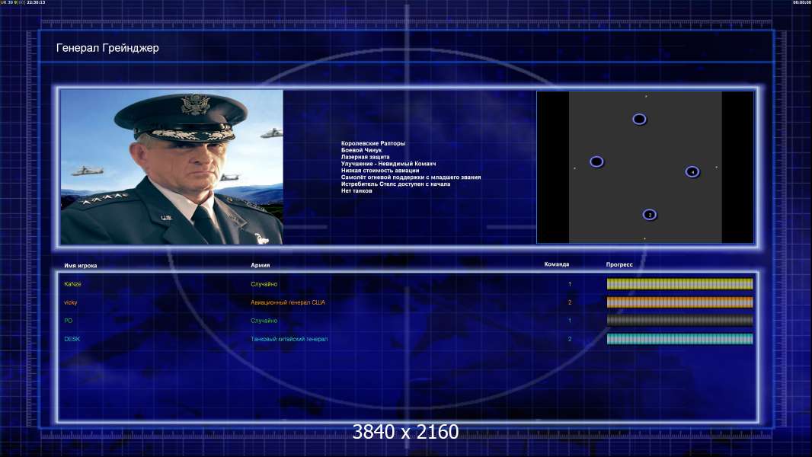
Task: Click the FPS and clock counter overlay
Action: [23, 2]
